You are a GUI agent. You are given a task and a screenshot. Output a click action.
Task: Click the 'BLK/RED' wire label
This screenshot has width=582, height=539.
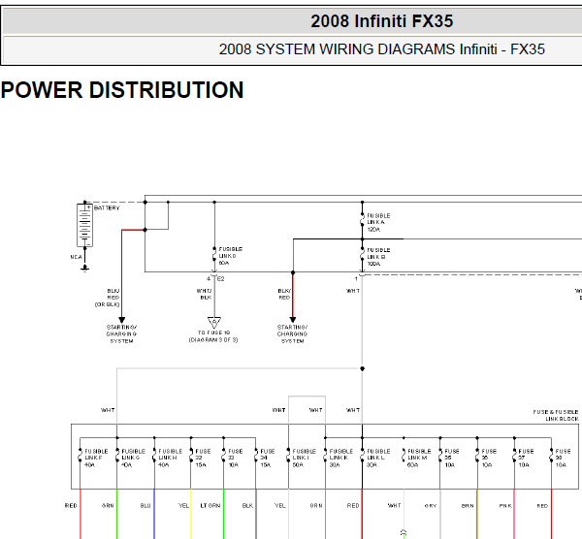[284, 294]
